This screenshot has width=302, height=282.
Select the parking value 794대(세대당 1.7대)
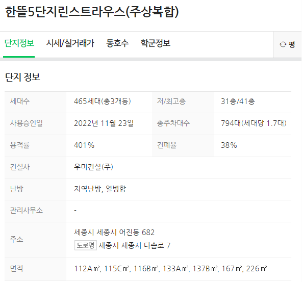click(x=254, y=123)
